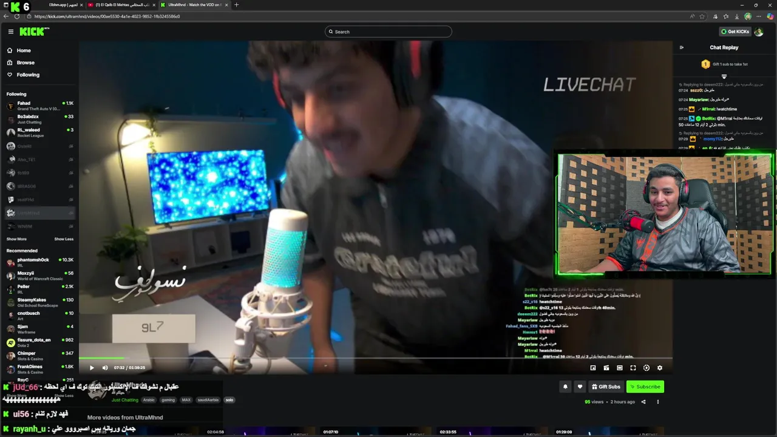Viewport: 777px width, 437px height.
Task: Select the MAX tag
Action: 186,400
